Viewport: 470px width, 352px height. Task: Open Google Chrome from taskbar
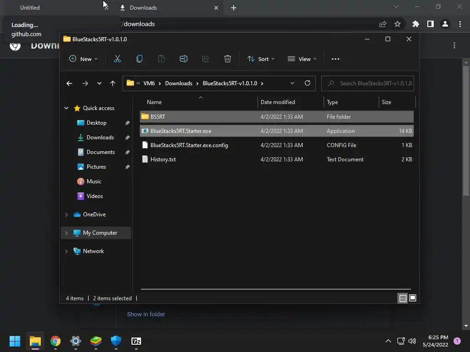click(x=56, y=341)
